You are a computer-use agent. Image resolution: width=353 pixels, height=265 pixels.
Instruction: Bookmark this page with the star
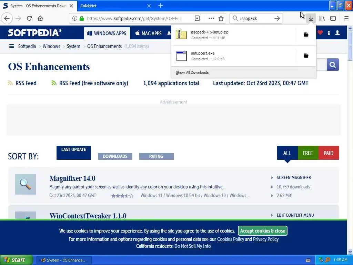click(x=221, y=18)
